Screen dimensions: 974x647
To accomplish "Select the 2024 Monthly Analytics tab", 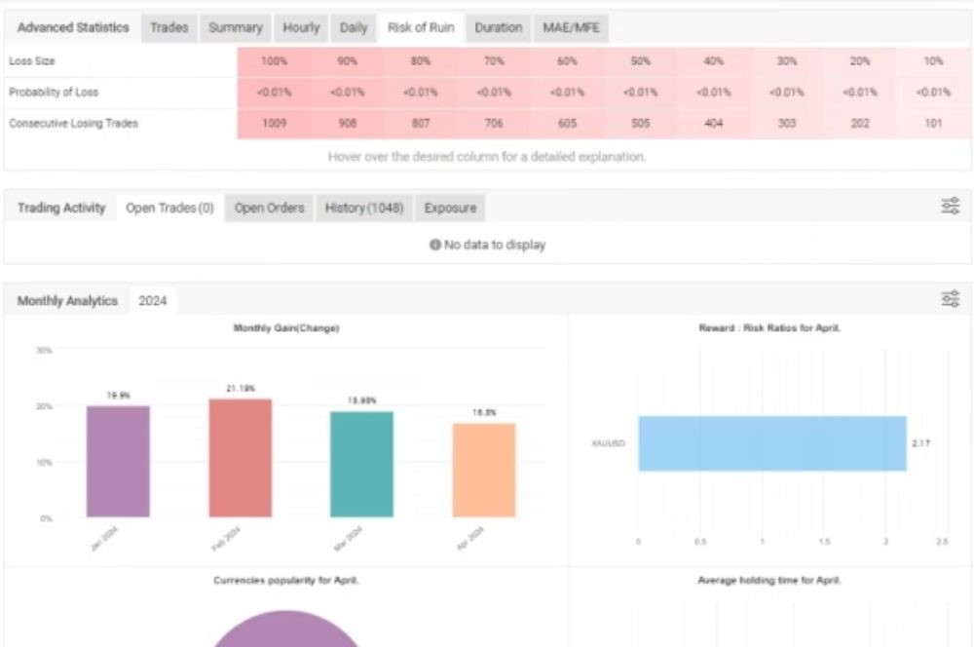I will (152, 301).
